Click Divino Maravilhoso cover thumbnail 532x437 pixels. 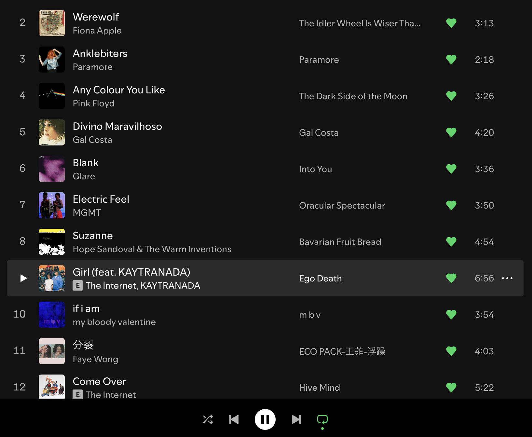(52, 132)
